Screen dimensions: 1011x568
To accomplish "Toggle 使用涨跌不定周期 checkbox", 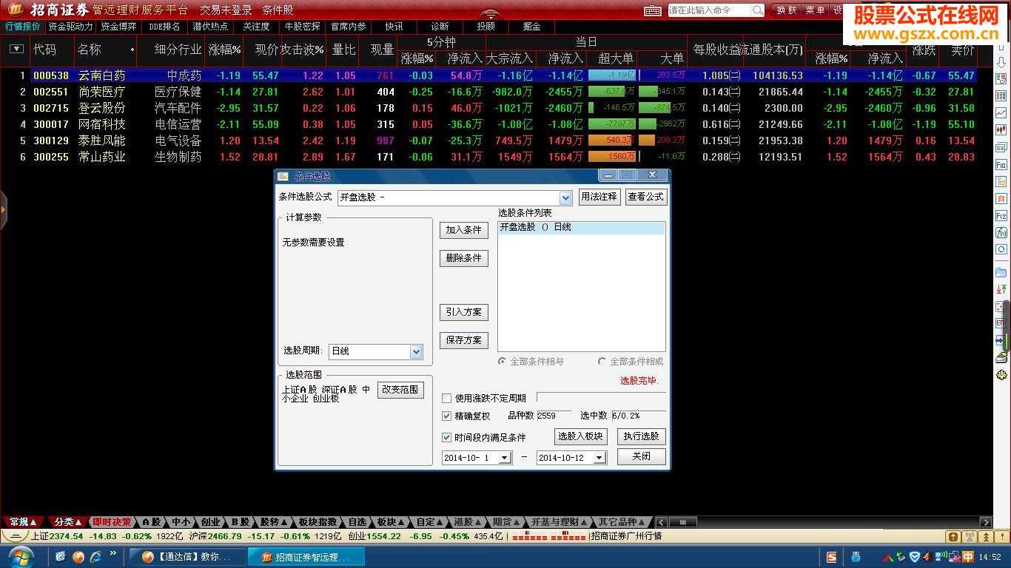I will pos(446,399).
